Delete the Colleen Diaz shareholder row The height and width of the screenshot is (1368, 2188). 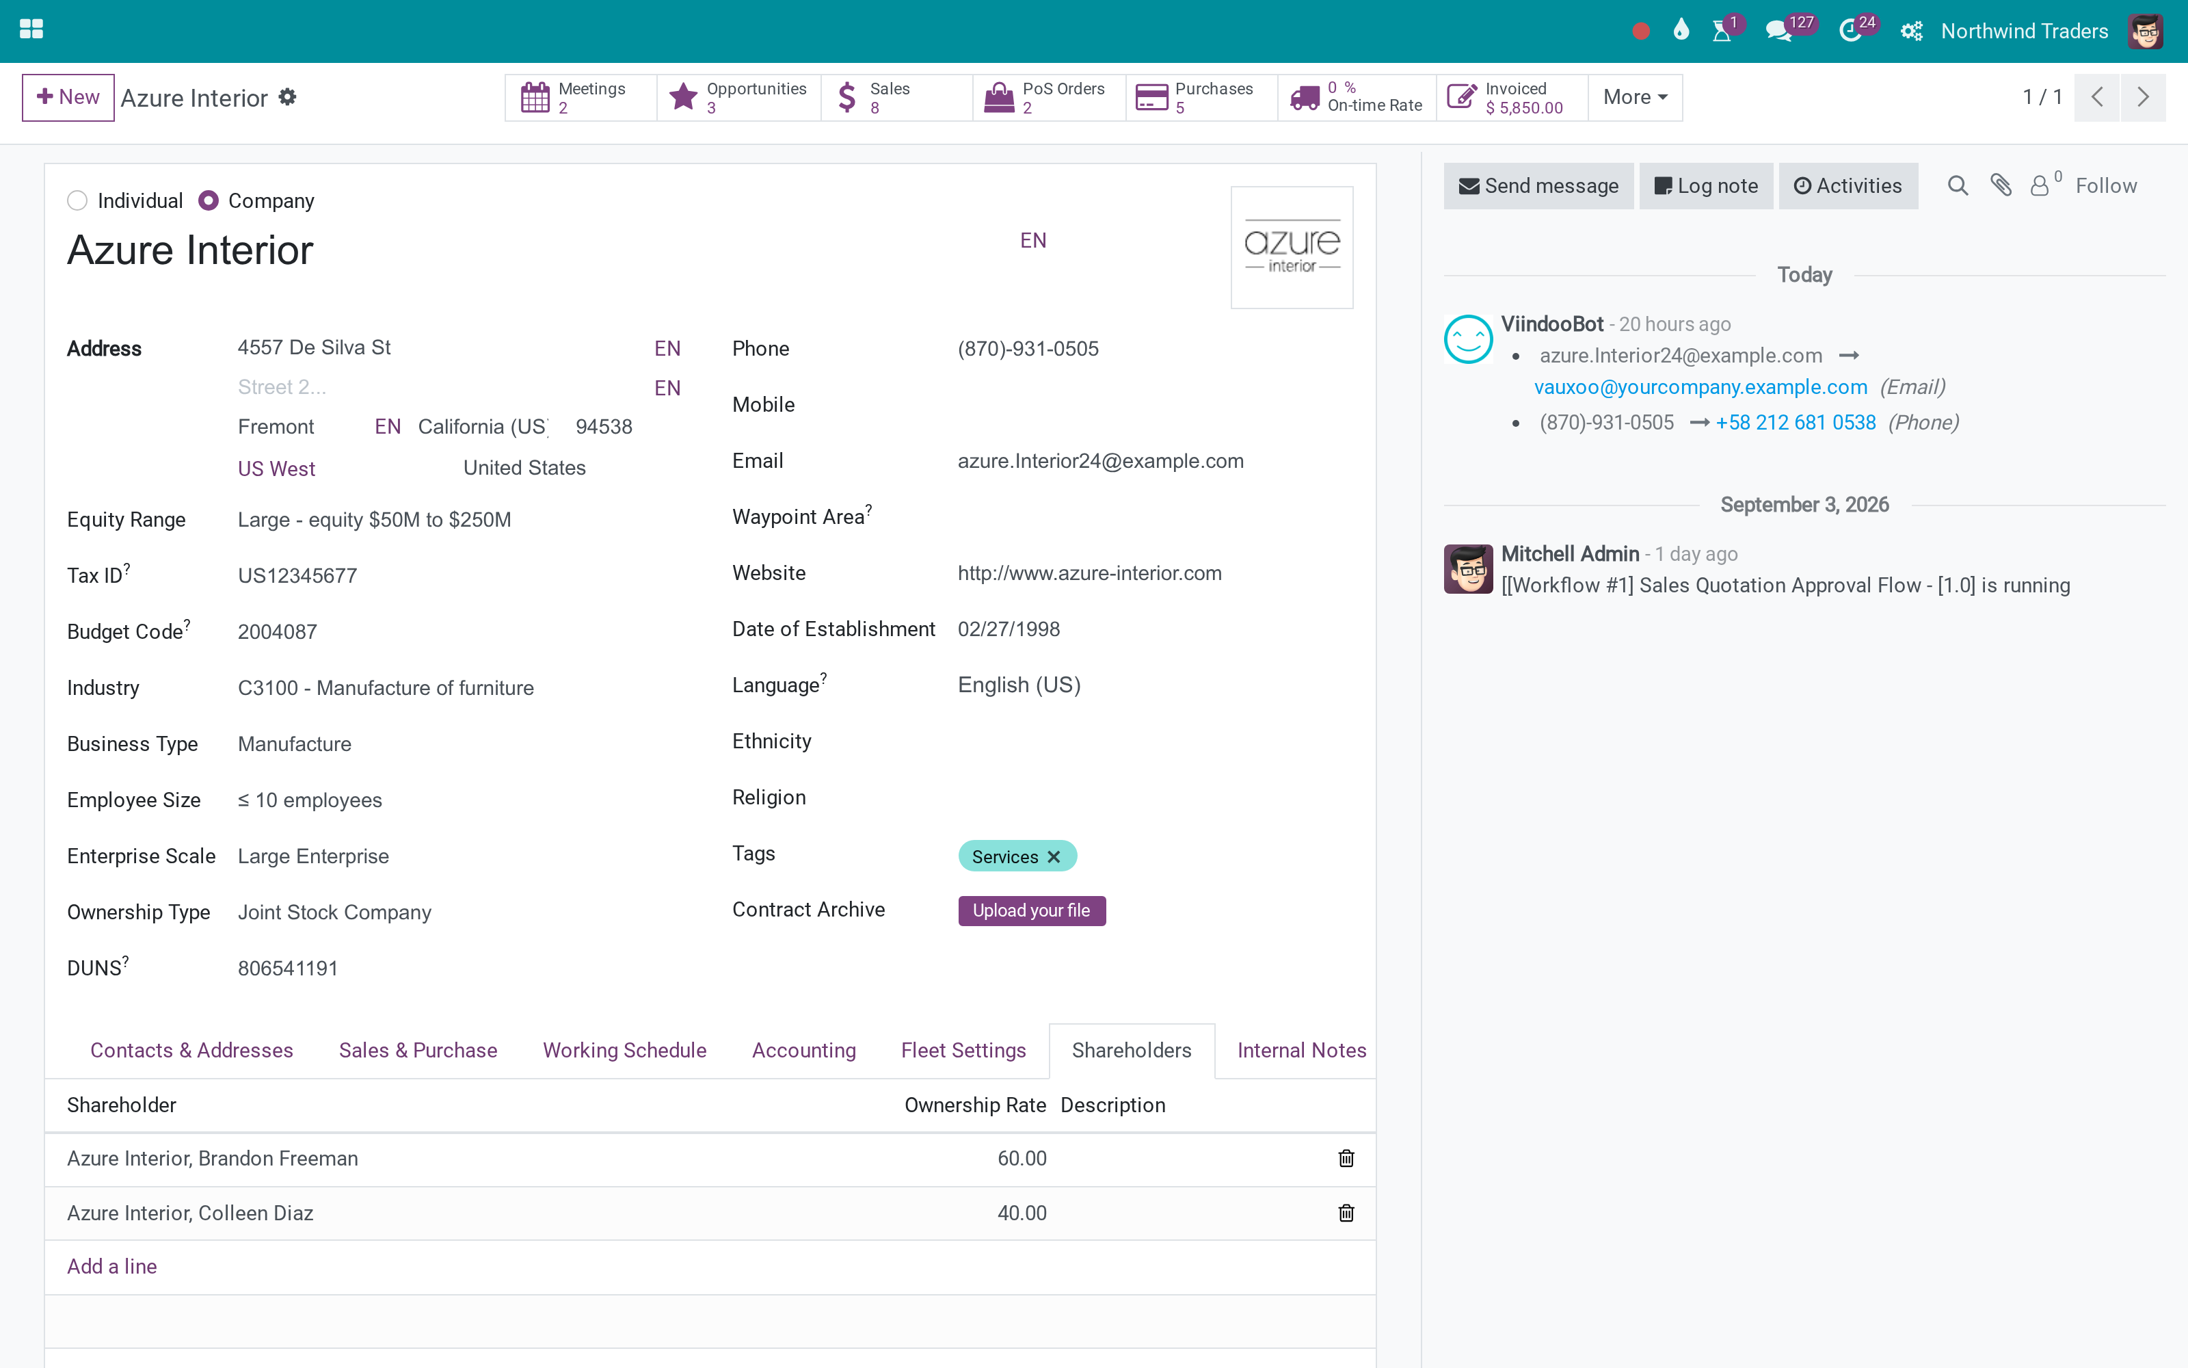tap(1346, 1212)
